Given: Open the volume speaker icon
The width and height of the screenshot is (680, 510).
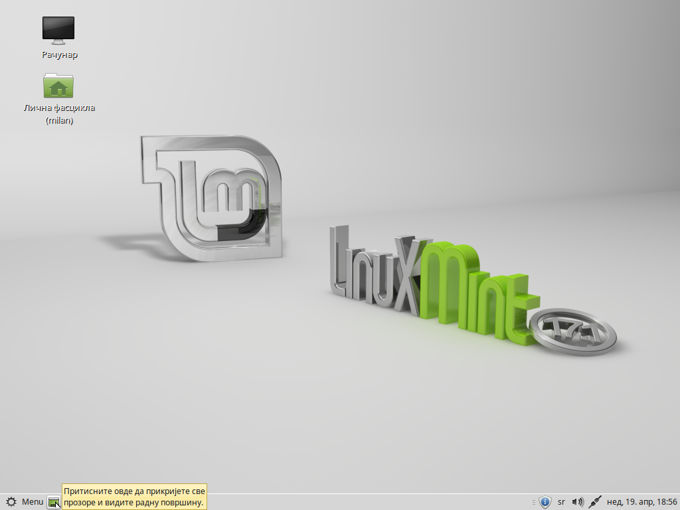Looking at the screenshot, I should pyautogui.click(x=577, y=502).
